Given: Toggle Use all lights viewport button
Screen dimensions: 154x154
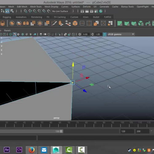Looking at the screenshot, I should [x=30, y=34].
